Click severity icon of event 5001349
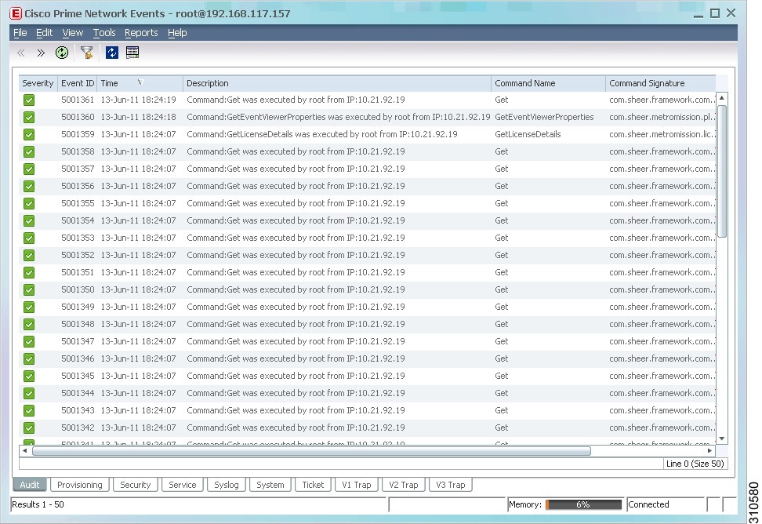The image size is (762, 524). (29, 307)
